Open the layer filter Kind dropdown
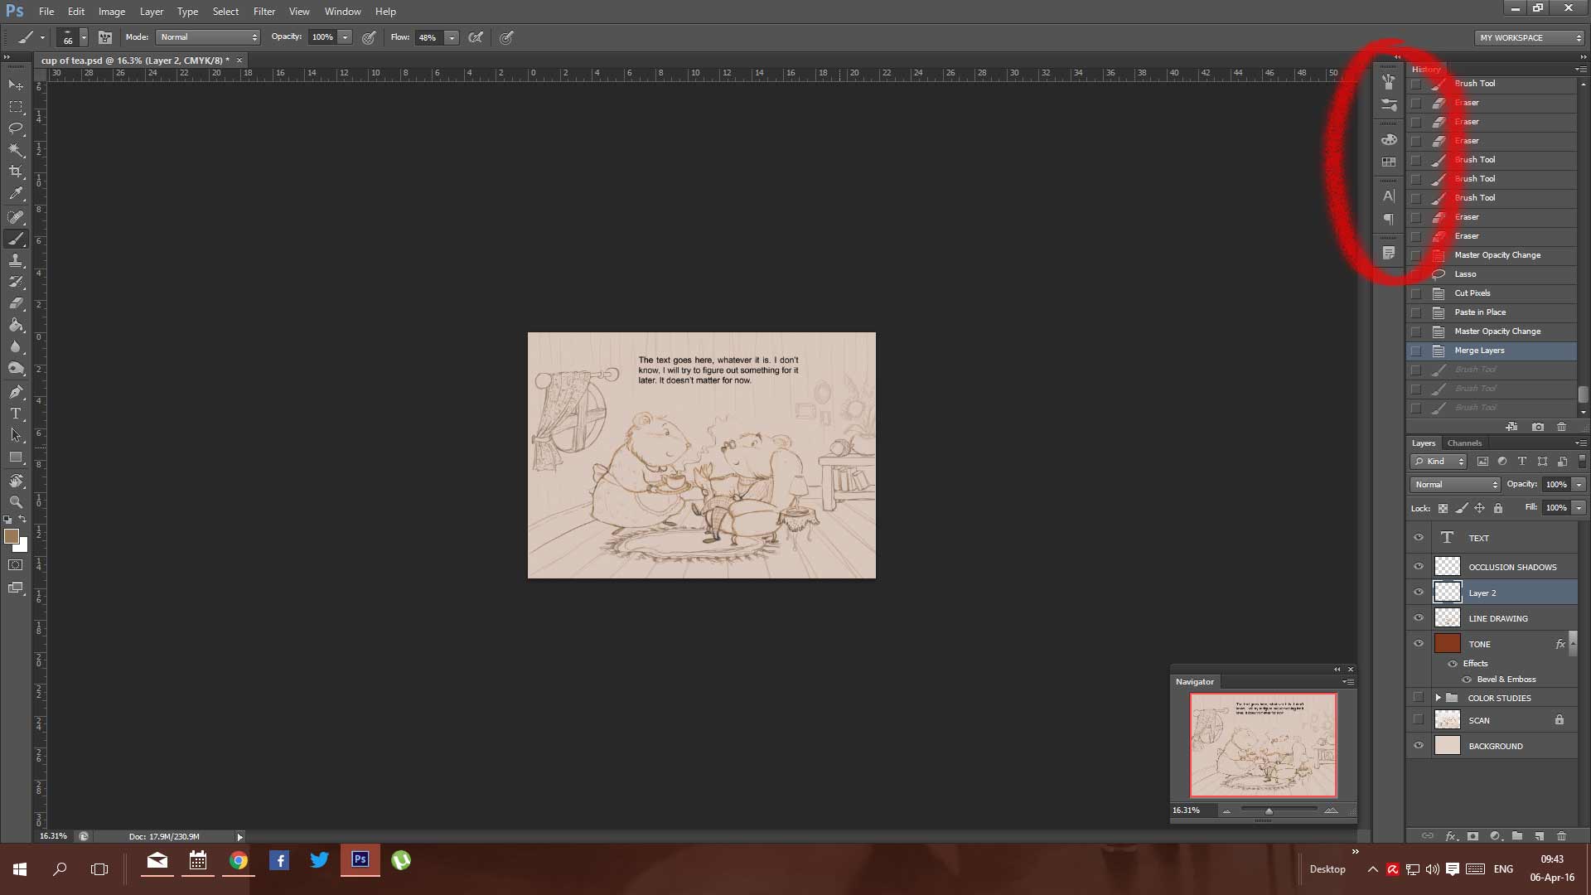Image resolution: width=1591 pixels, height=895 pixels. [x=1439, y=462]
